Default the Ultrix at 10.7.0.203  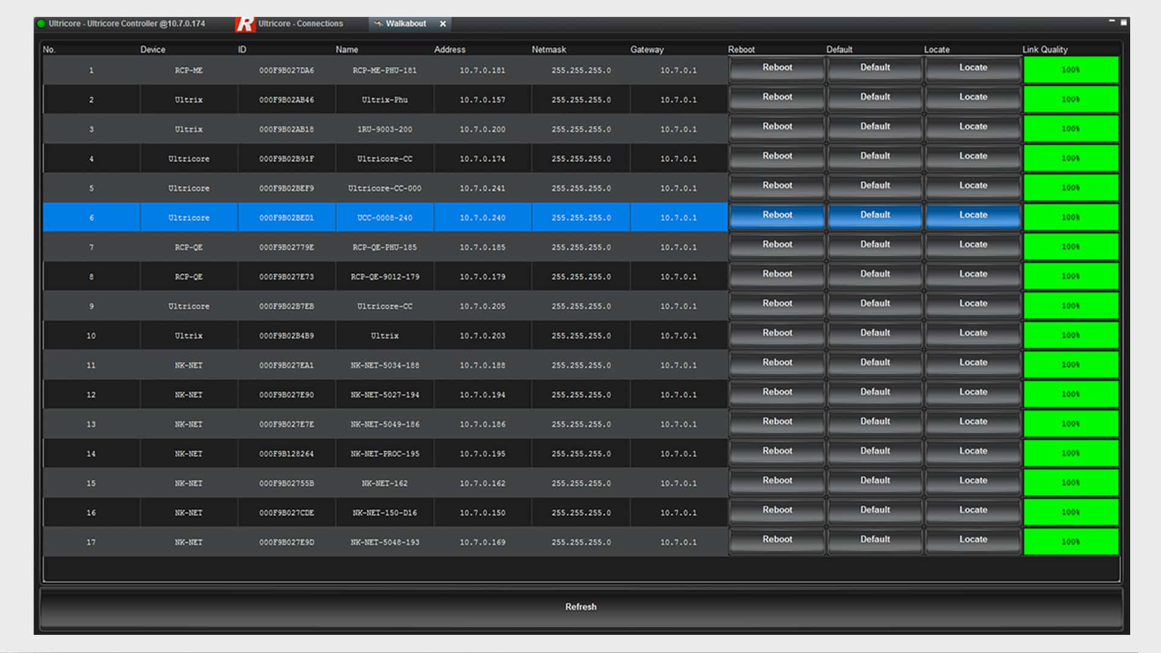click(x=875, y=334)
